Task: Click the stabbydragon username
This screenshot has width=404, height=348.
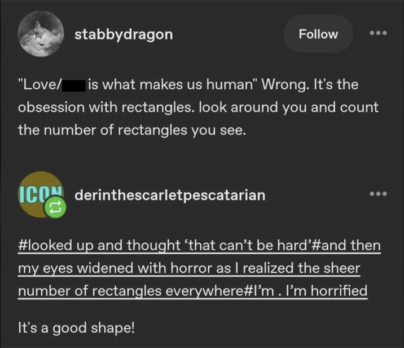Action: [124, 34]
